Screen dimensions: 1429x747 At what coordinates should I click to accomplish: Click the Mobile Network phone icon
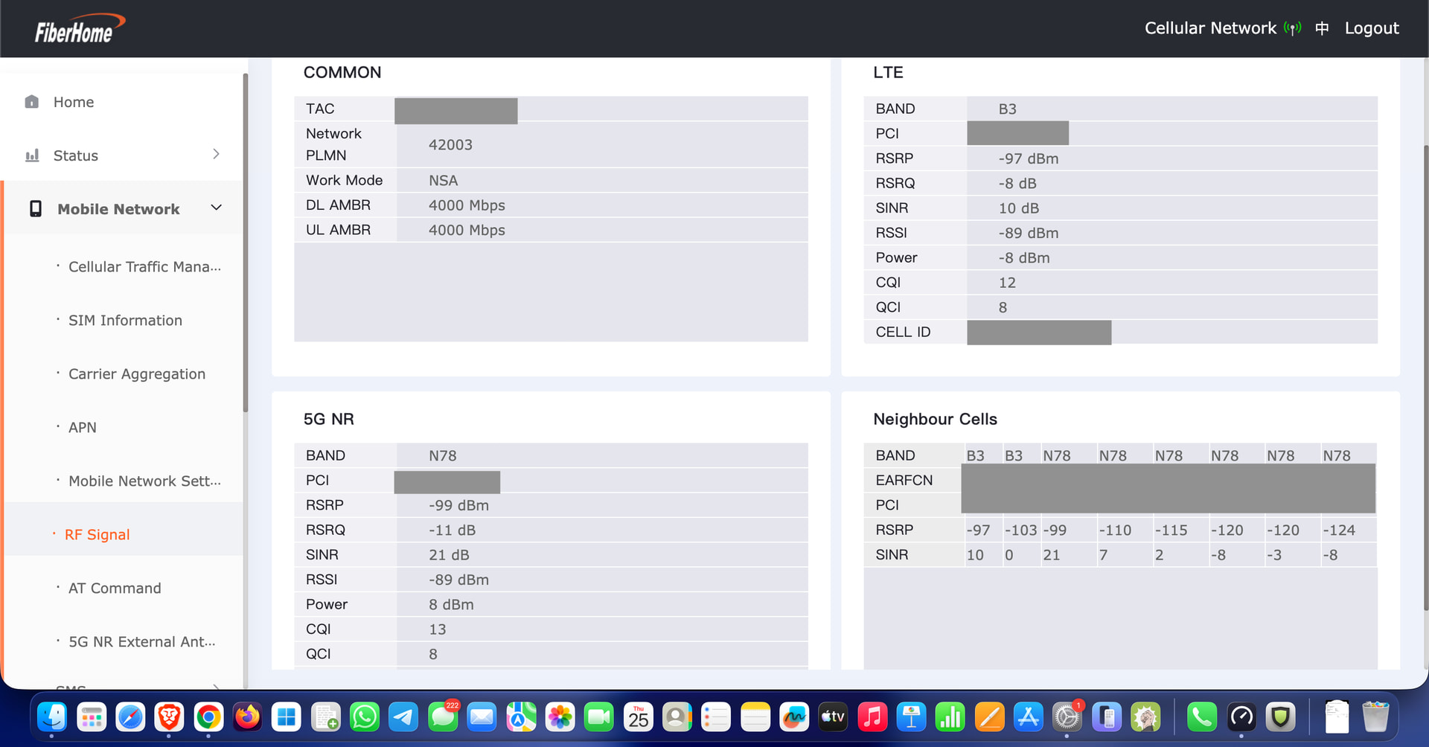(x=35, y=209)
